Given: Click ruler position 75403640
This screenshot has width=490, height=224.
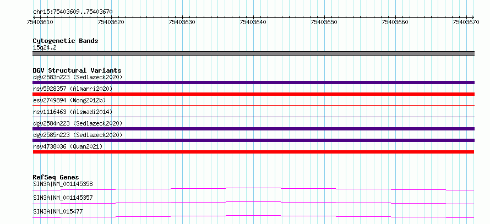Looking at the screenshot, I should (253, 22).
